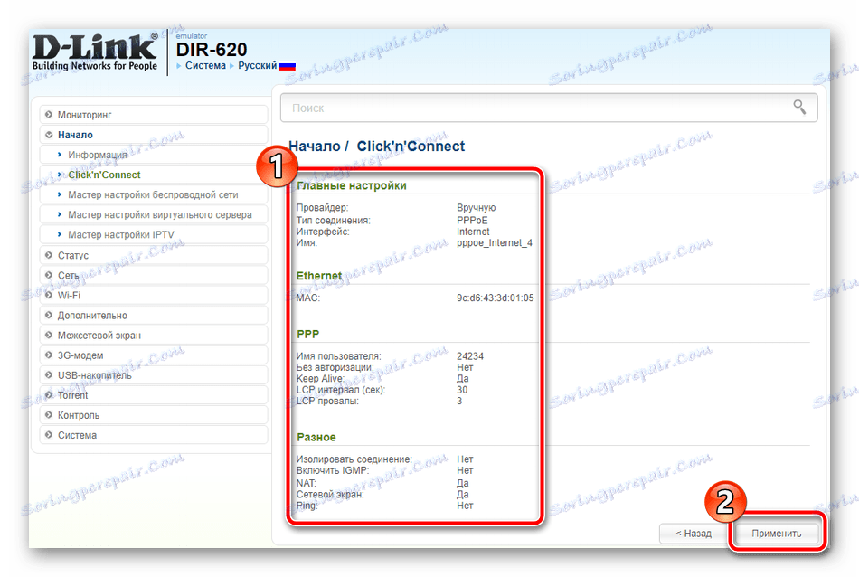Click the Начало breadcrumb link
Image resolution: width=859 pixels, height=577 pixels.
pyautogui.click(x=315, y=147)
